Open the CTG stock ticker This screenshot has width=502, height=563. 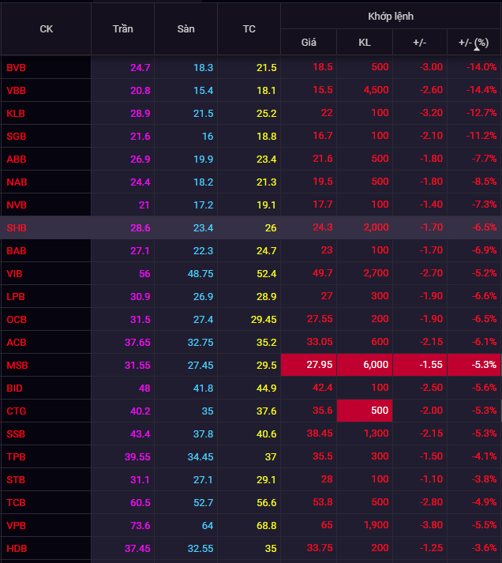(x=17, y=411)
